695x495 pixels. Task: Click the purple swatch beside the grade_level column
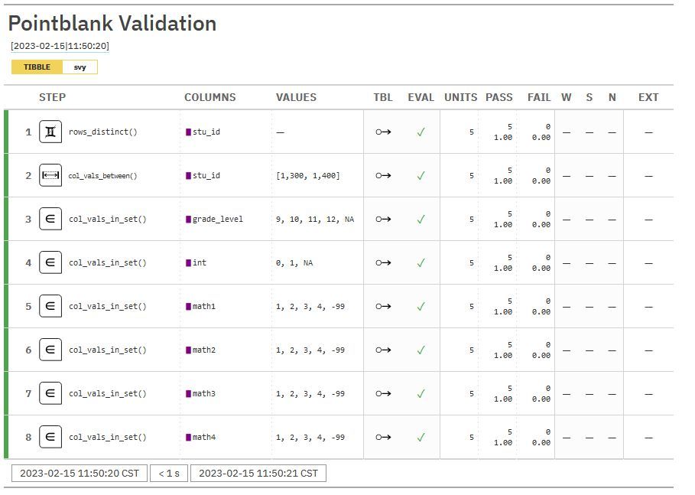[x=188, y=219]
